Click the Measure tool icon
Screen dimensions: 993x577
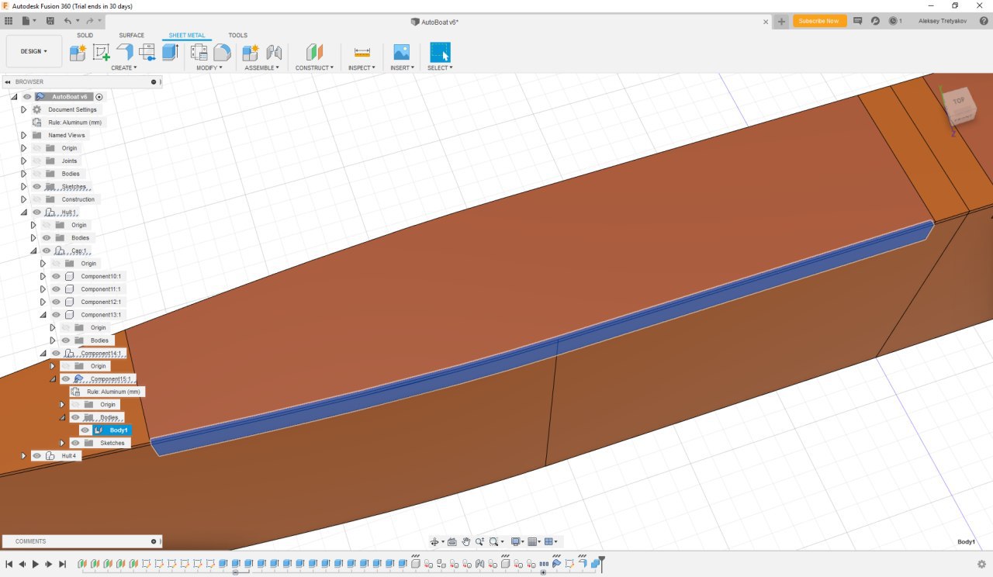[x=362, y=53]
